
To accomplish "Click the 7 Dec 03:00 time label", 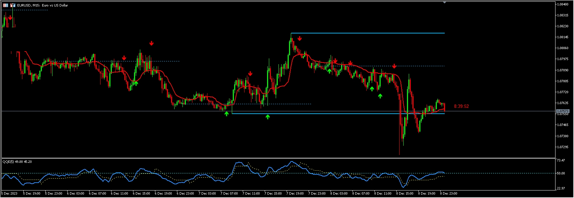I will pyautogui.click(x=207, y=194).
